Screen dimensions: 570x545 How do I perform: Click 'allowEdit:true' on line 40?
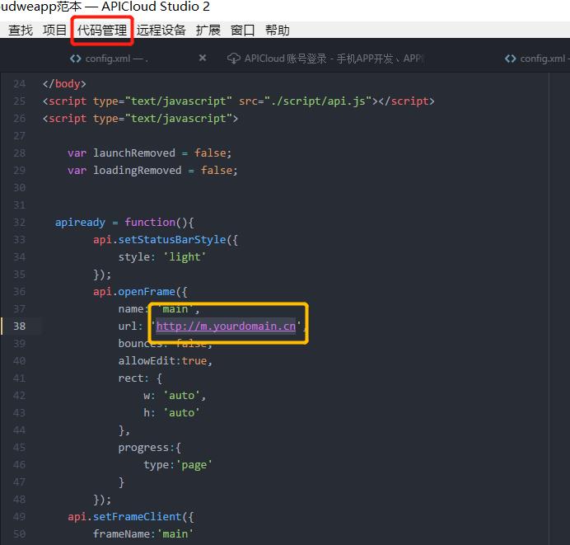[162, 361]
